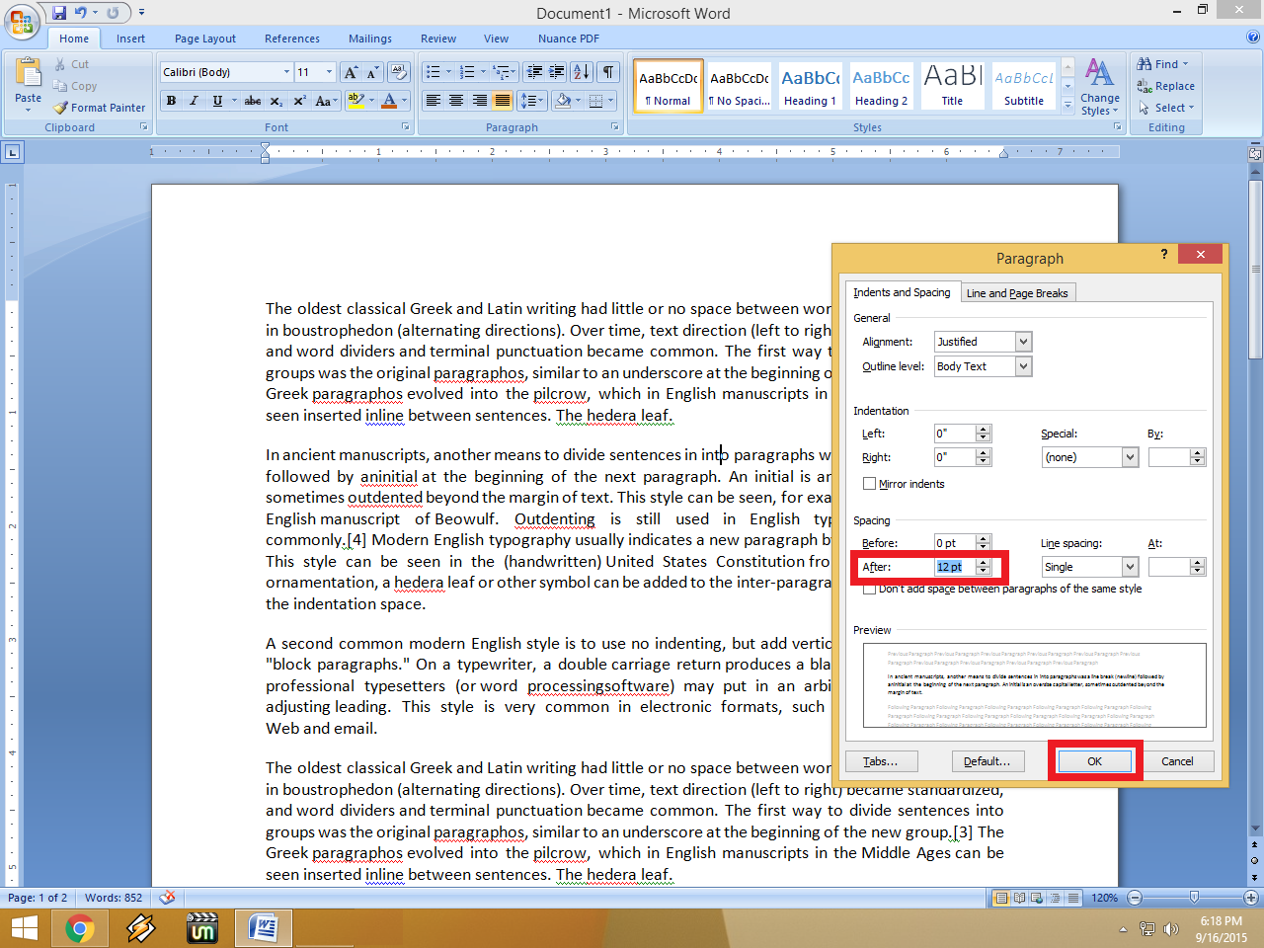Toggle bold formatting
Image resolution: width=1264 pixels, height=948 pixels.
tap(170, 101)
